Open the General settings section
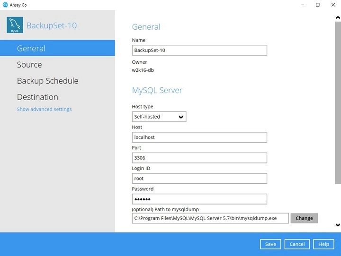Image resolution: width=341 pixels, height=256 pixels. (x=57, y=48)
